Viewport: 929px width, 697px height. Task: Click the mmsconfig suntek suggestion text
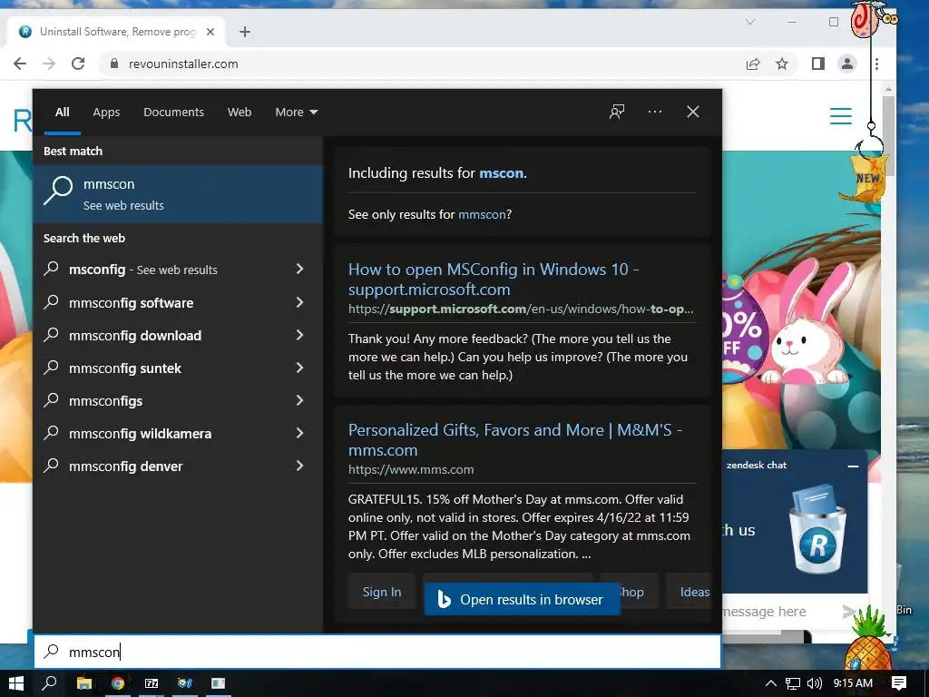coord(125,368)
